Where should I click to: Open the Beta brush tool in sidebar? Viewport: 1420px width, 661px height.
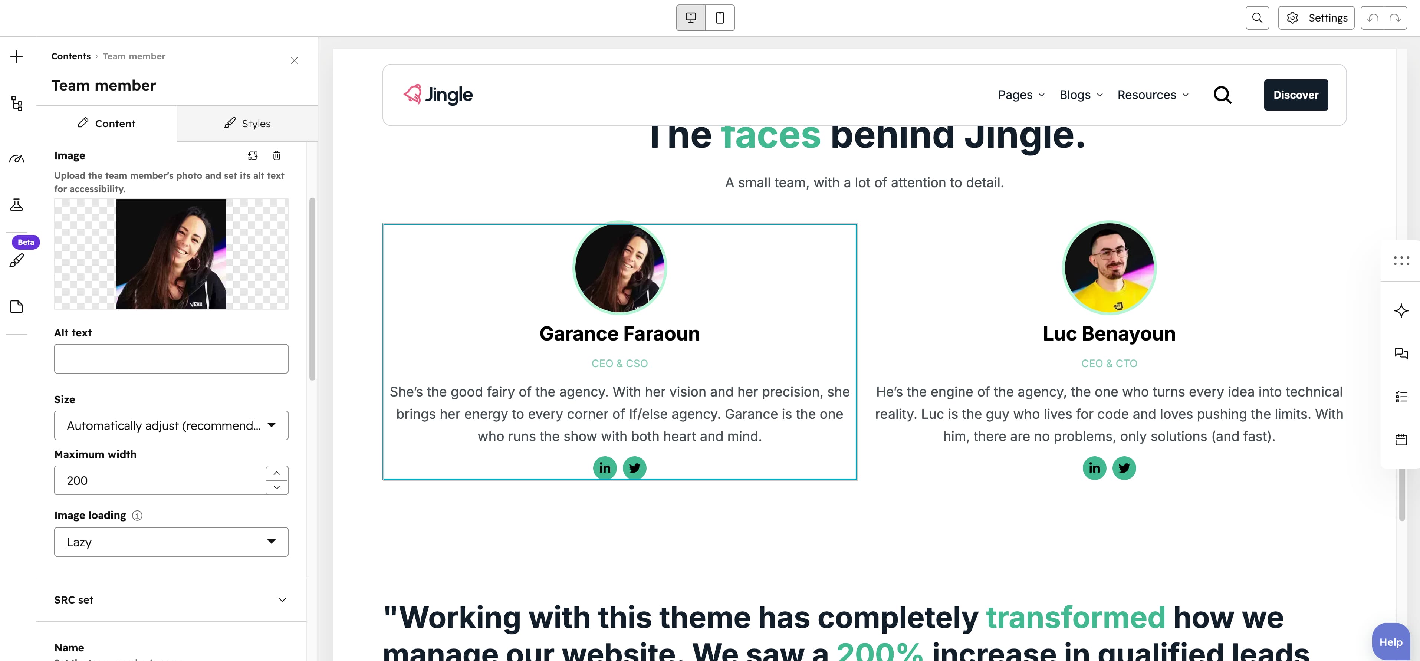pos(17,260)
